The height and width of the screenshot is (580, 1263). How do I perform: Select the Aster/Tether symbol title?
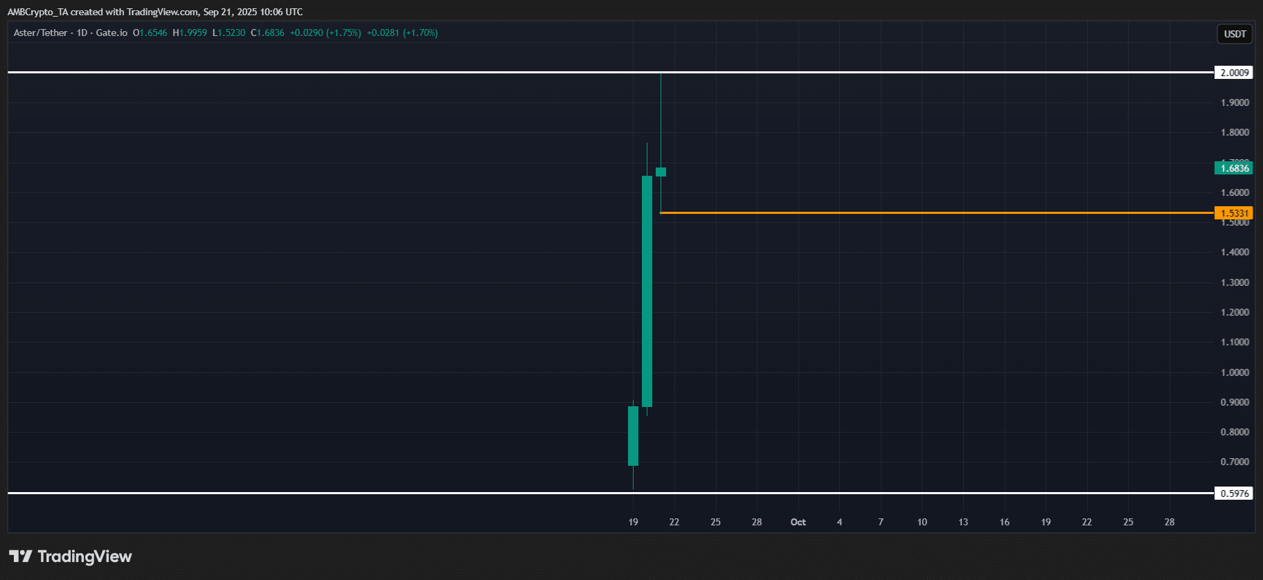(x=41, y=33)
